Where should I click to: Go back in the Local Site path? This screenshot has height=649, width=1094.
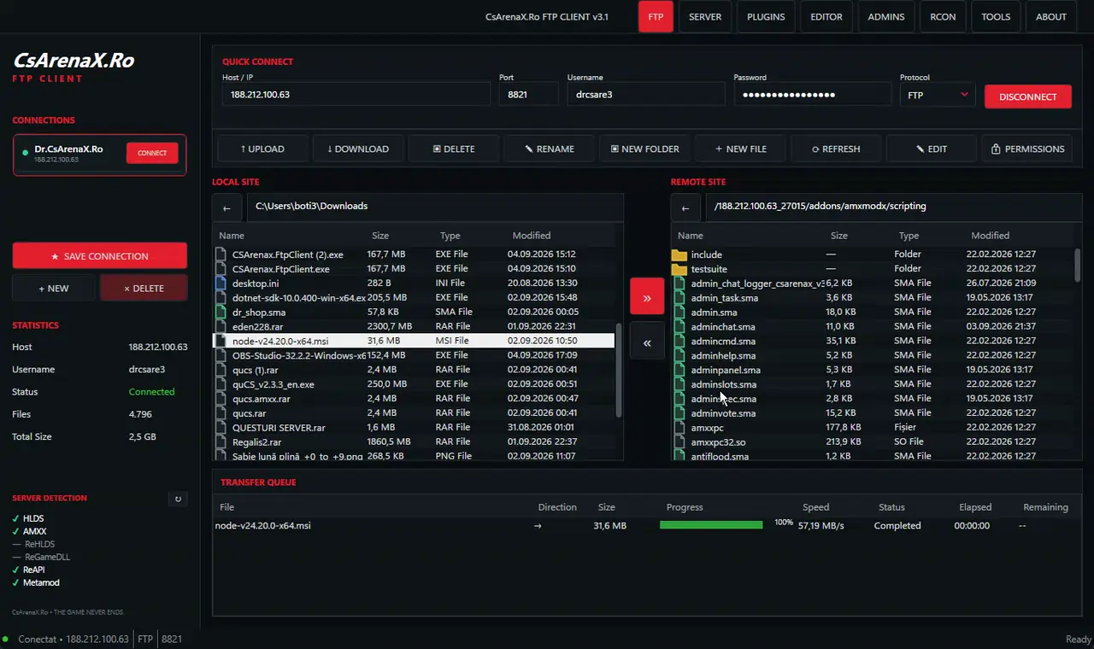tap(226, 208)
